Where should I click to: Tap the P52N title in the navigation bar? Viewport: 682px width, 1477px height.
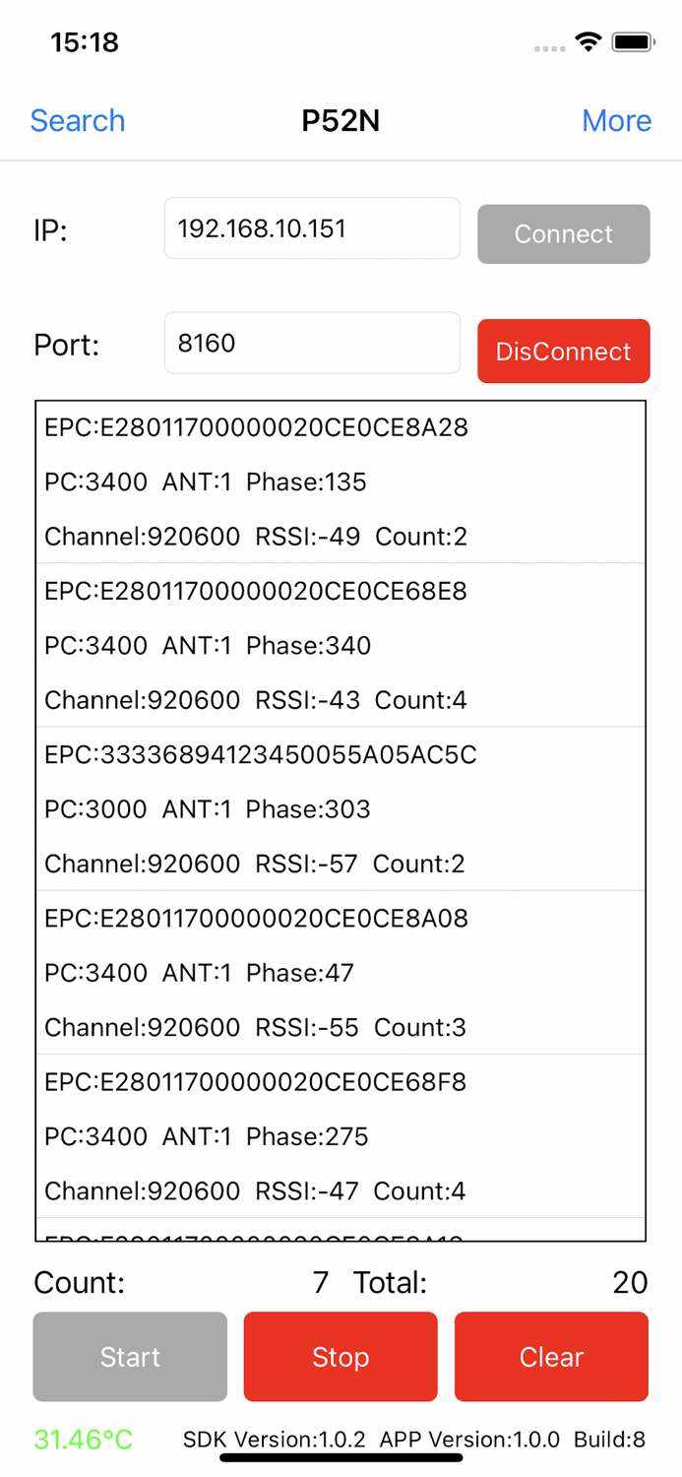click(x=340, y=120)
